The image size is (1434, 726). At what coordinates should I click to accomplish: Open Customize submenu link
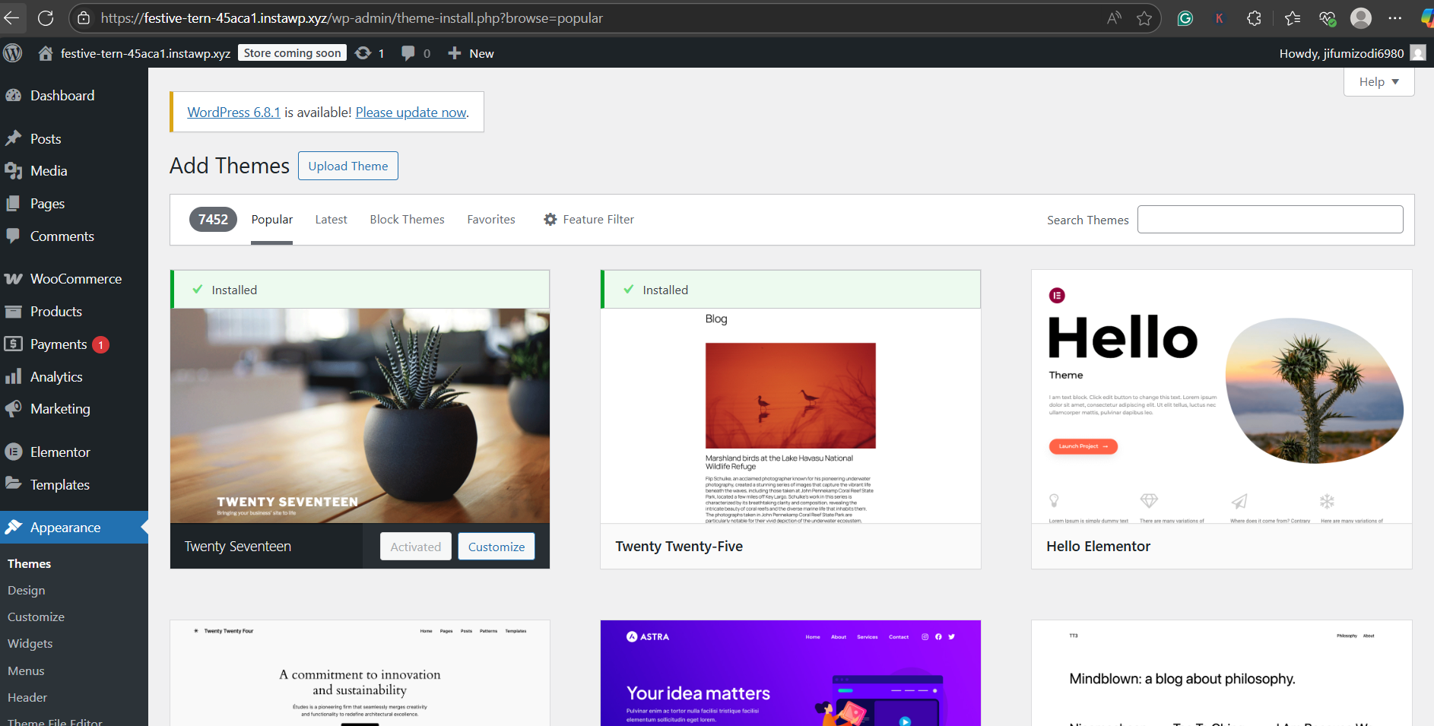[x=36, y=617]
